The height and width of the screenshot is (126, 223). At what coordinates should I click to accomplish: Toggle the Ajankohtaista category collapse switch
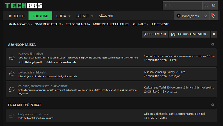(x=212, y=44)
